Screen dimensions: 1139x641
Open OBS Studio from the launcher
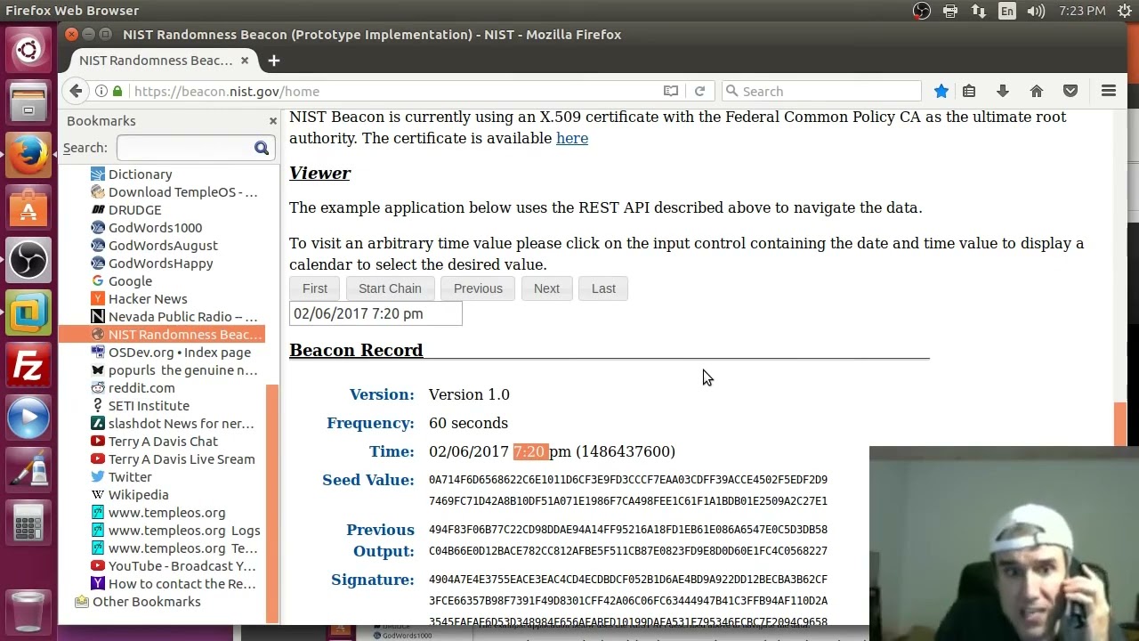click(x=28, y=260)
